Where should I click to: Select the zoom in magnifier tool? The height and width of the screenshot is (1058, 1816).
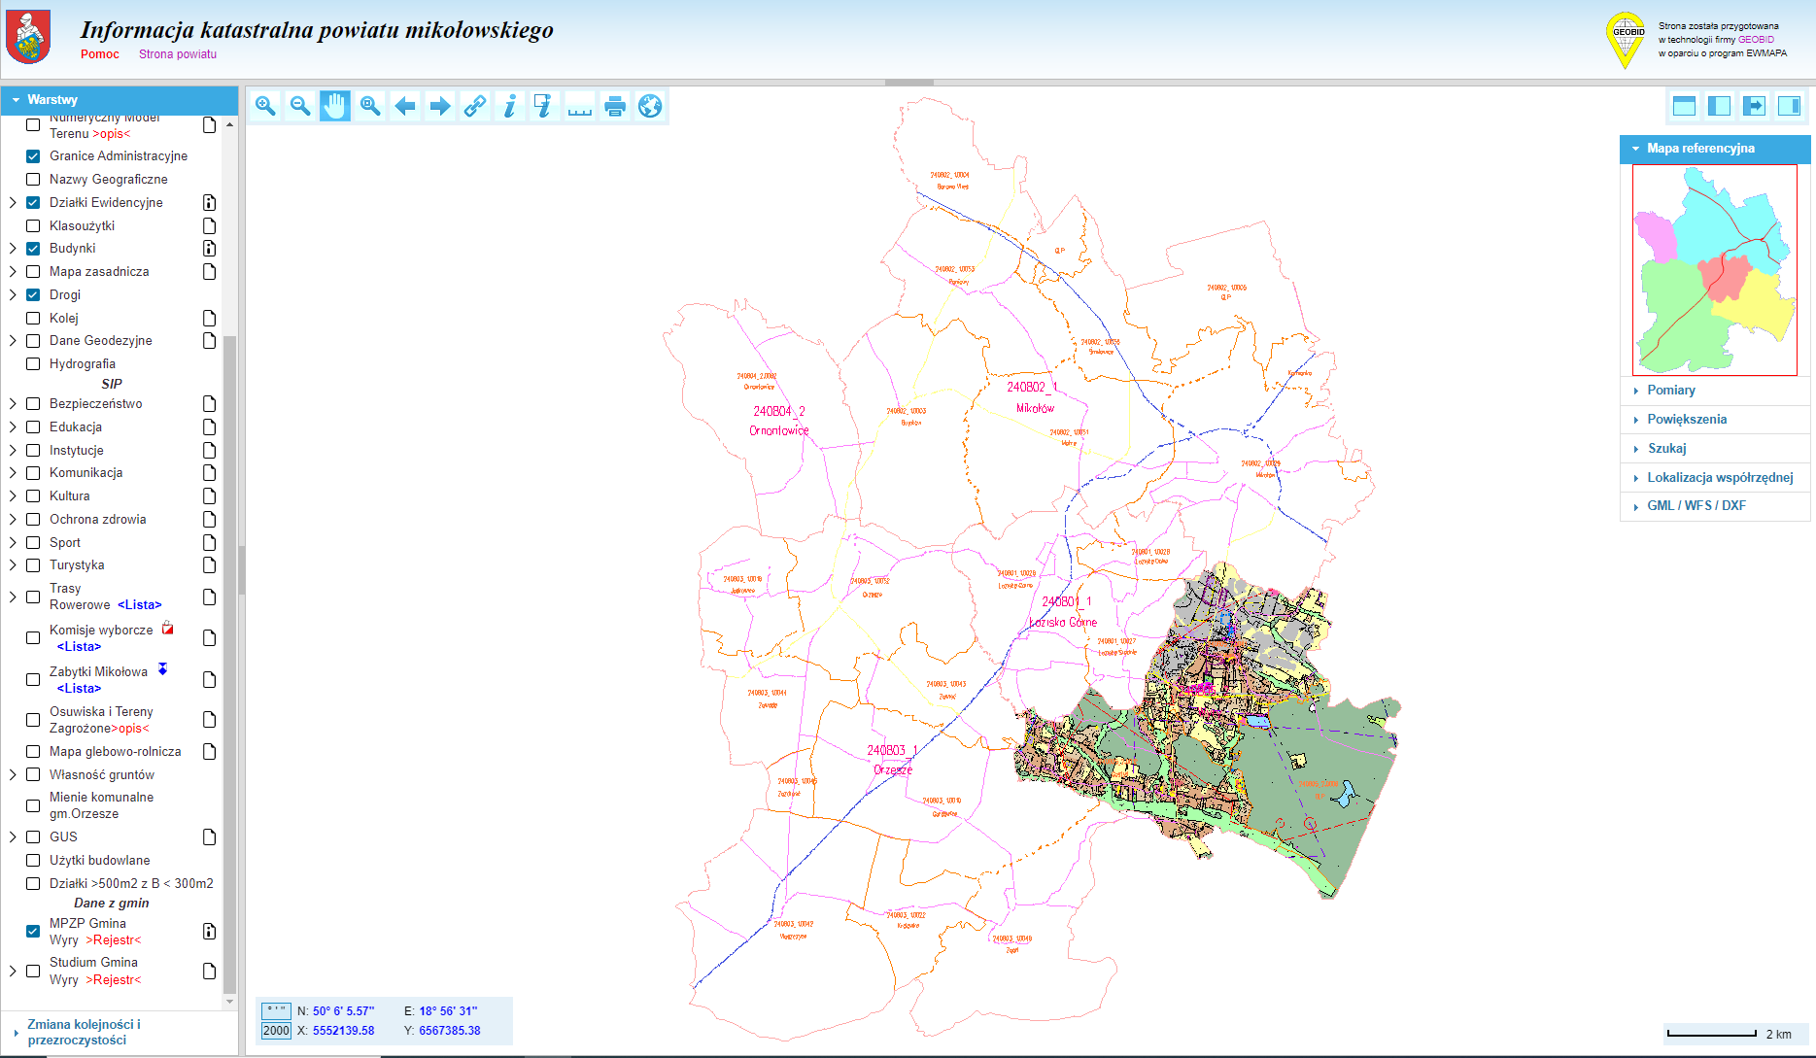[265, 106]
